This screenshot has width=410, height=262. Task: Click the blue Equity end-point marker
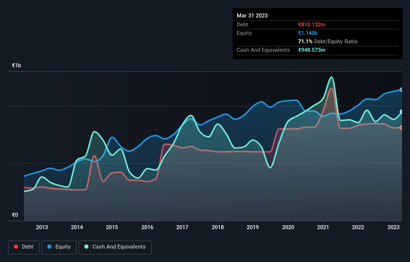click(x=402, y=90)
